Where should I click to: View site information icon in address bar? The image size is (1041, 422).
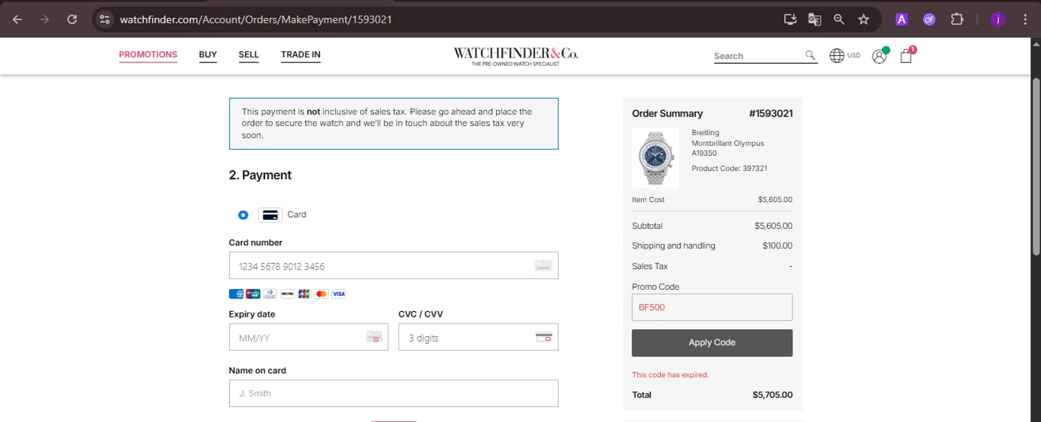[105, 19]
